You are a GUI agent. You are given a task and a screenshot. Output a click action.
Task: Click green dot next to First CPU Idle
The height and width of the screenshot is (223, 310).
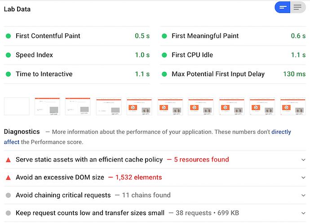(x=164, y=55)
